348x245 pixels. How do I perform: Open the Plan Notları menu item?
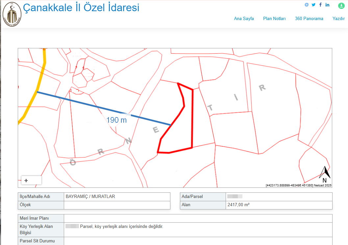pyautogui.click(x=274, y=19)
